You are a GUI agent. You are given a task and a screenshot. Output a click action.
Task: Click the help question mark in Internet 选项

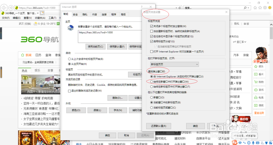141,7
